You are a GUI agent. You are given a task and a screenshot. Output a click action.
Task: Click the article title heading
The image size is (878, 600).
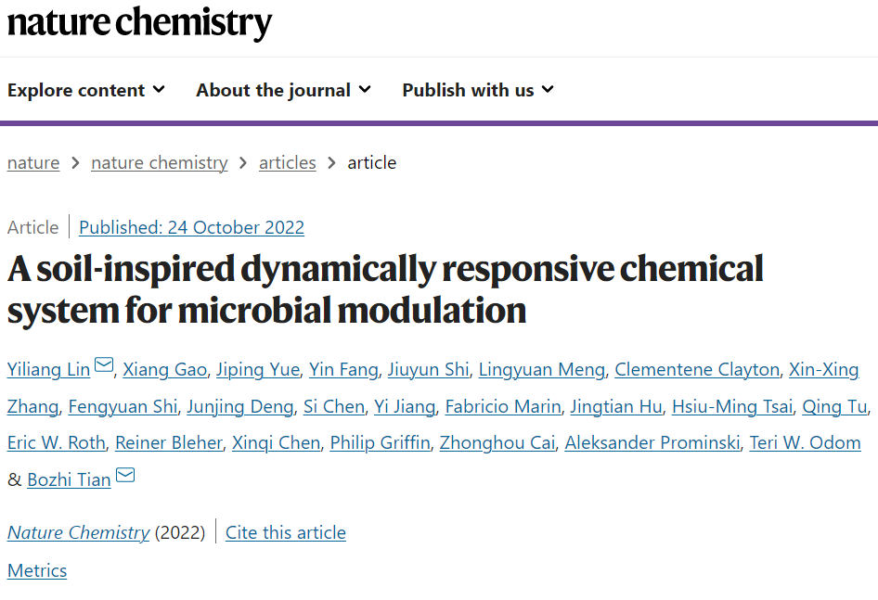[385, 288]
